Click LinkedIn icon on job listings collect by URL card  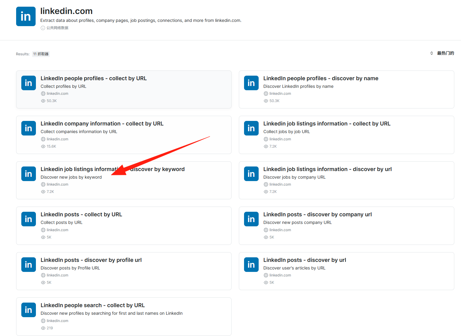(x=251, y=128)
